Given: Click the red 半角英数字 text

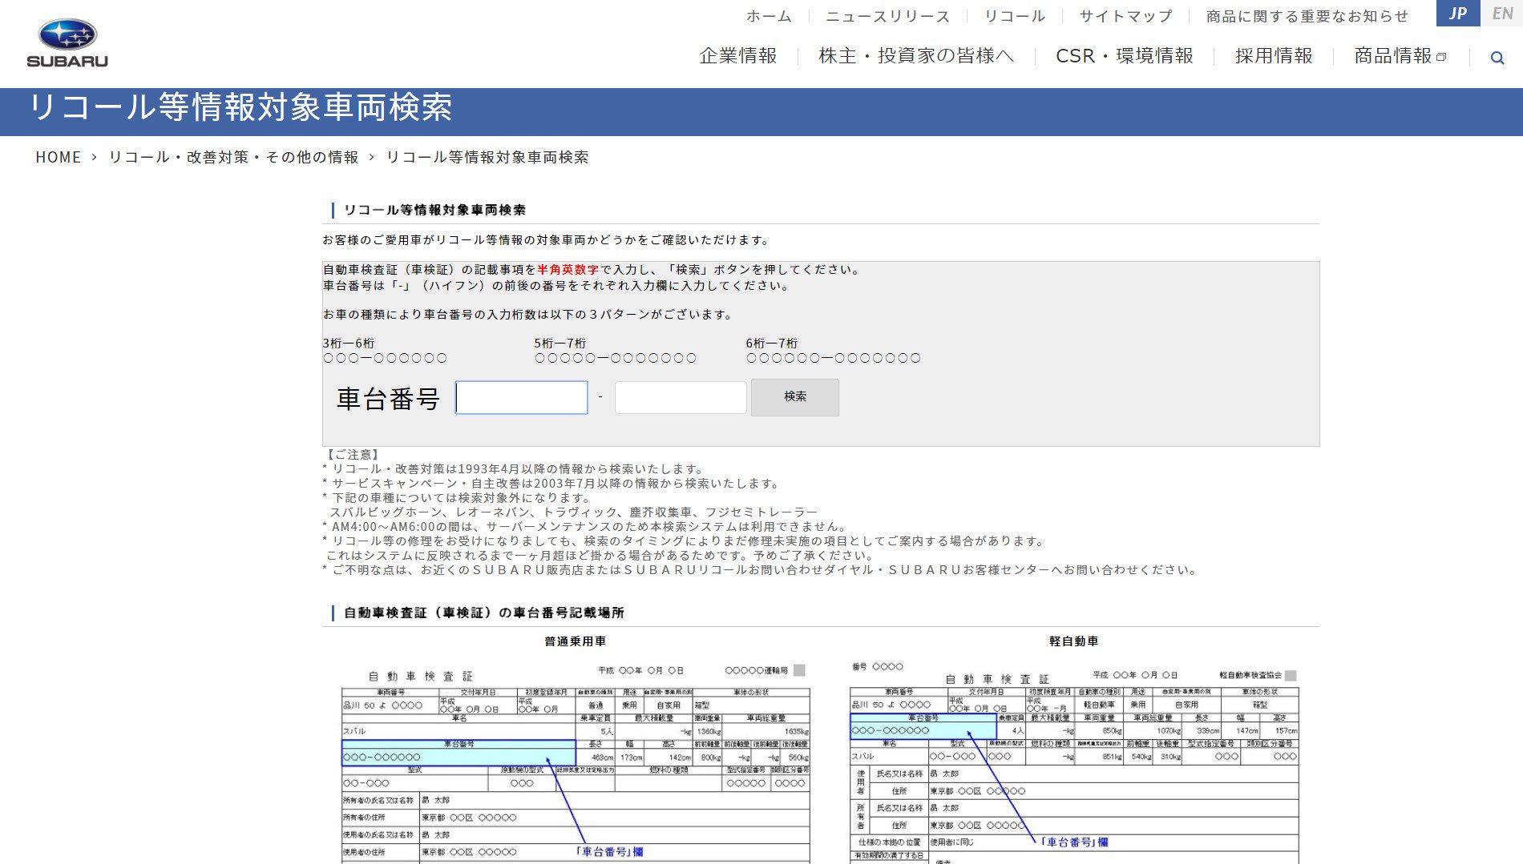Looking at the screenshot, I should (568, 270).
